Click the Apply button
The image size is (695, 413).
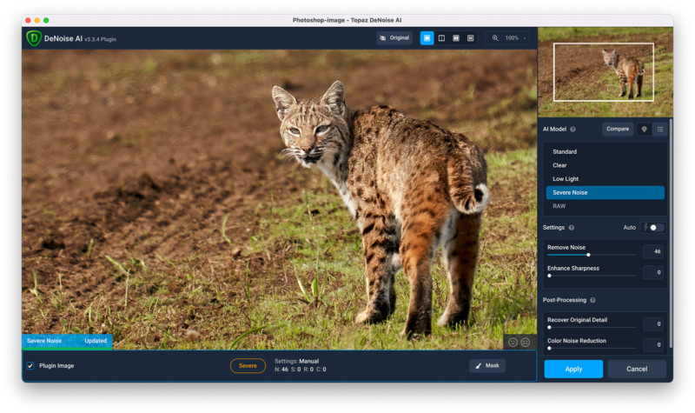click(x=573, y=369)
